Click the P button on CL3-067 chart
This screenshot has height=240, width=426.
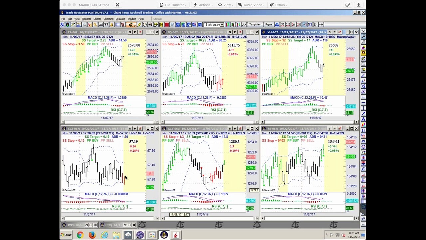pos(135,129)
